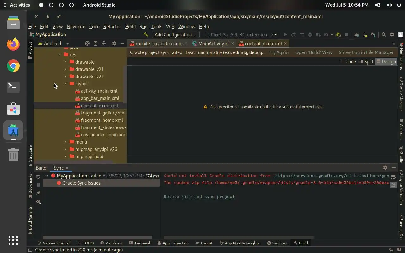Click the build output horizontal scrollbar
This screenshot has height=253, width=405.
point(239,237)
